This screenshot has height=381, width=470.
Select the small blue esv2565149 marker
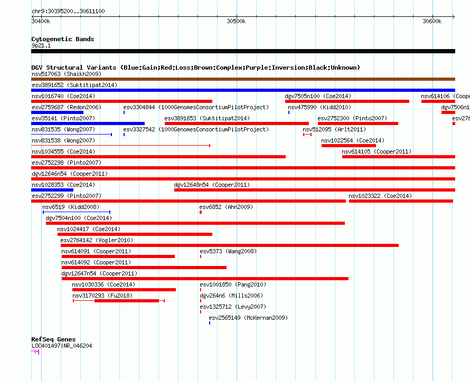[x=210, y=323]
